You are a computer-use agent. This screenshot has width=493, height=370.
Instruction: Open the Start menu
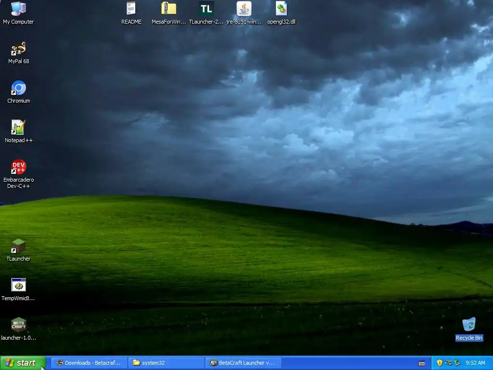(x=23, y=363)
